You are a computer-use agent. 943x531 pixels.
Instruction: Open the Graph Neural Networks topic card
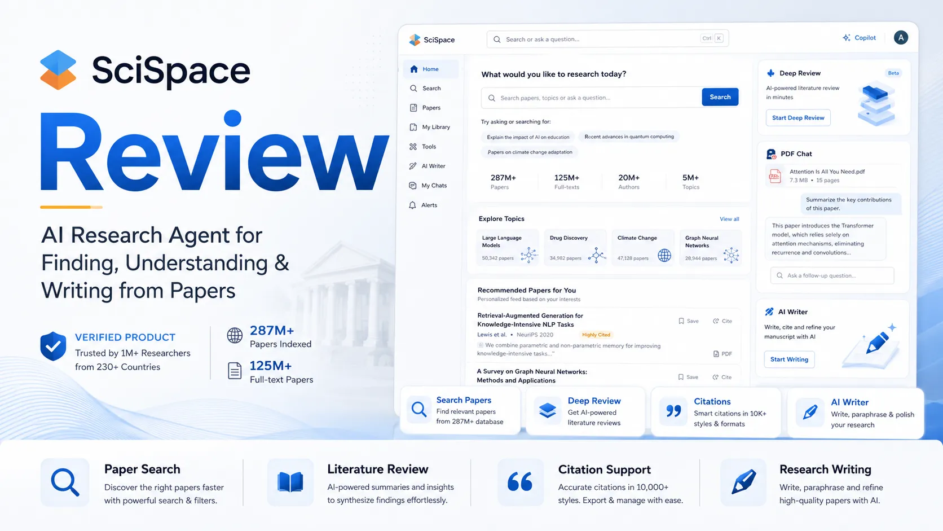pos(711,247)
